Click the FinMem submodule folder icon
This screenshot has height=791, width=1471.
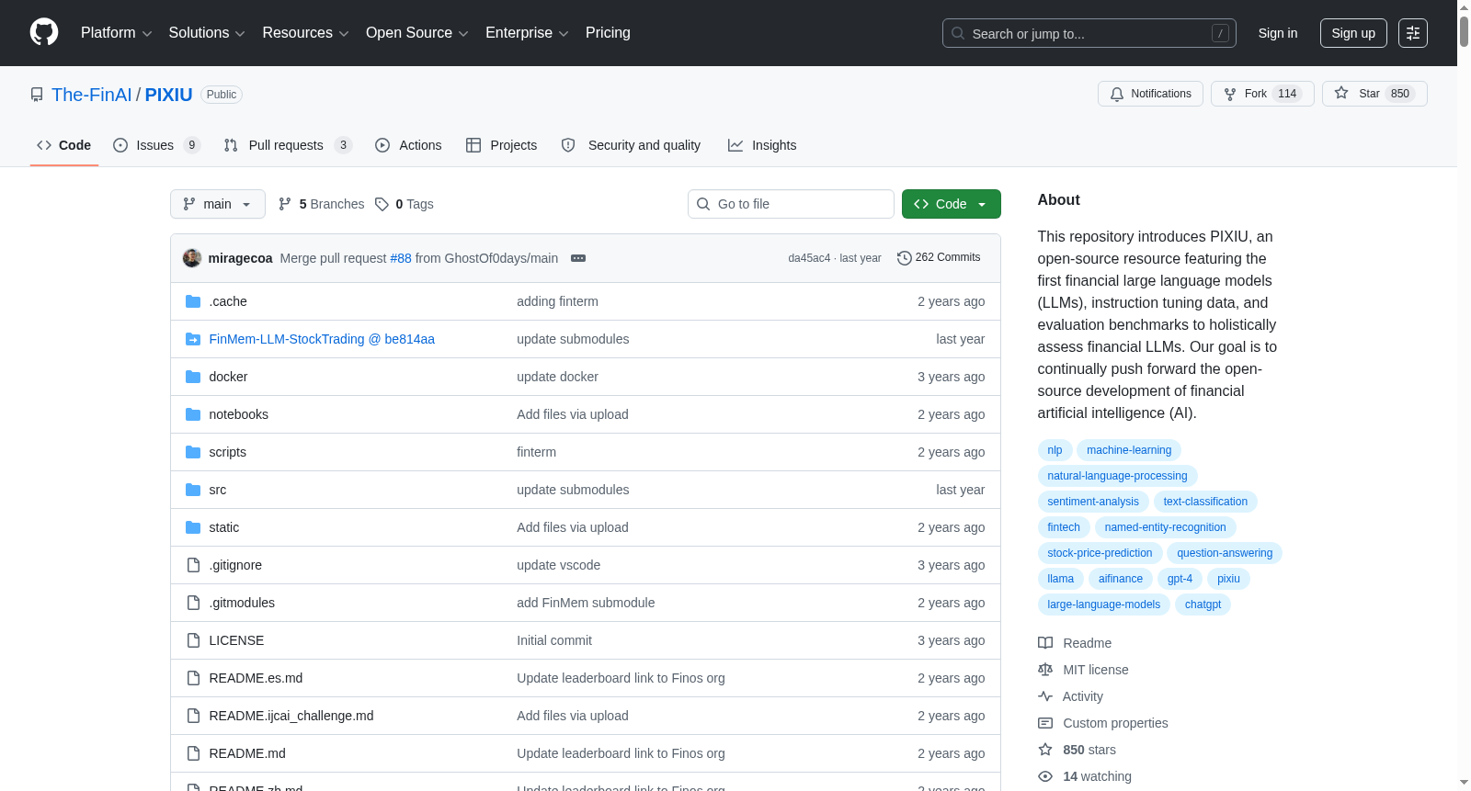193,339
